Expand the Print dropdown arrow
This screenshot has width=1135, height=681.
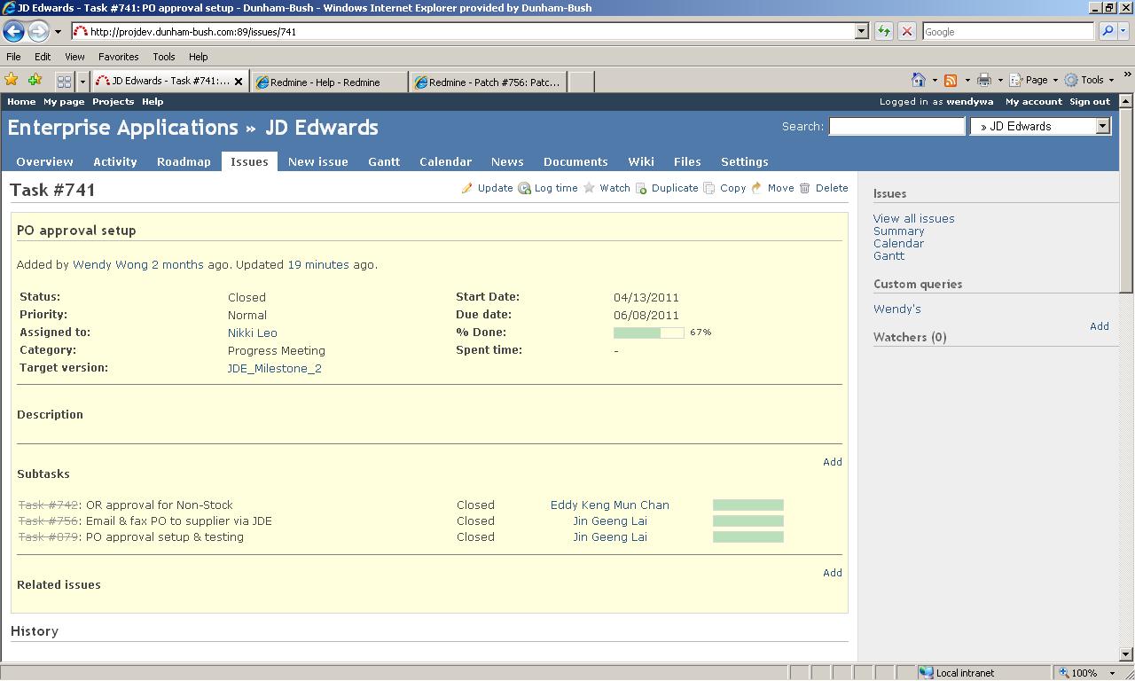pyautogui.click(x=1000, y=80)
